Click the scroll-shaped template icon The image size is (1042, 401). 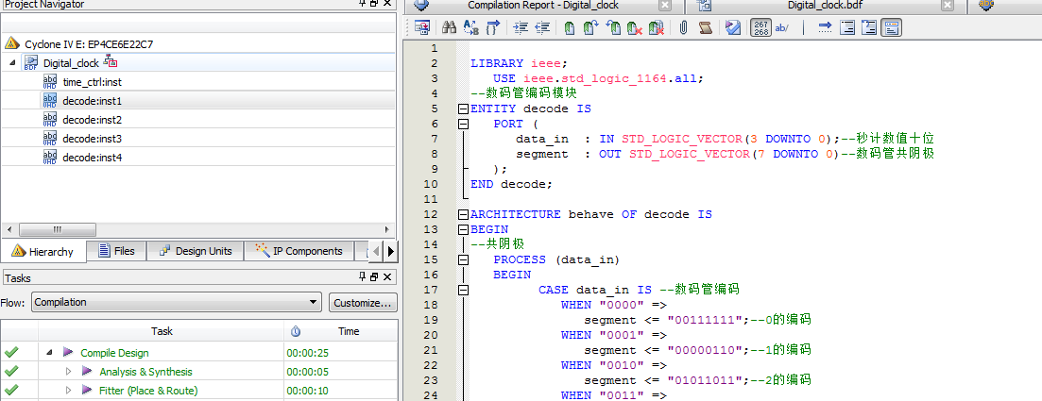(x=705, y=28)
